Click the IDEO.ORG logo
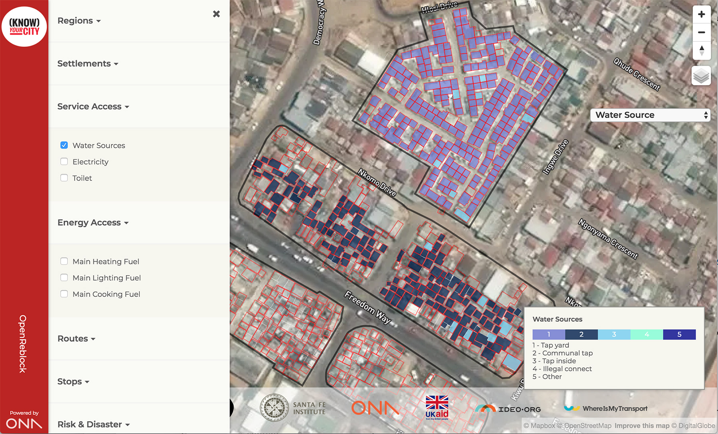718x434 pixels. (508, 409)
